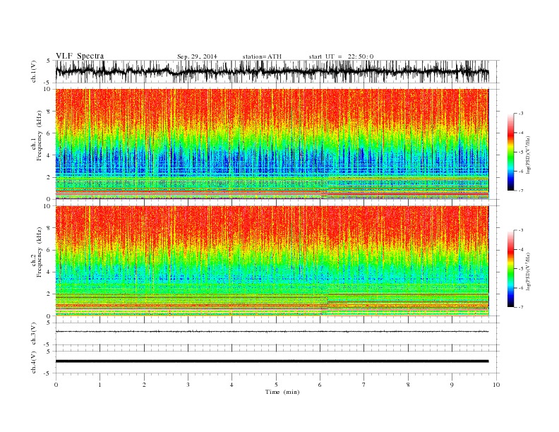Click the ch.1 color scale bar
Image resolution: width=559 pixels, height=432 pixels.
[510, 152]
